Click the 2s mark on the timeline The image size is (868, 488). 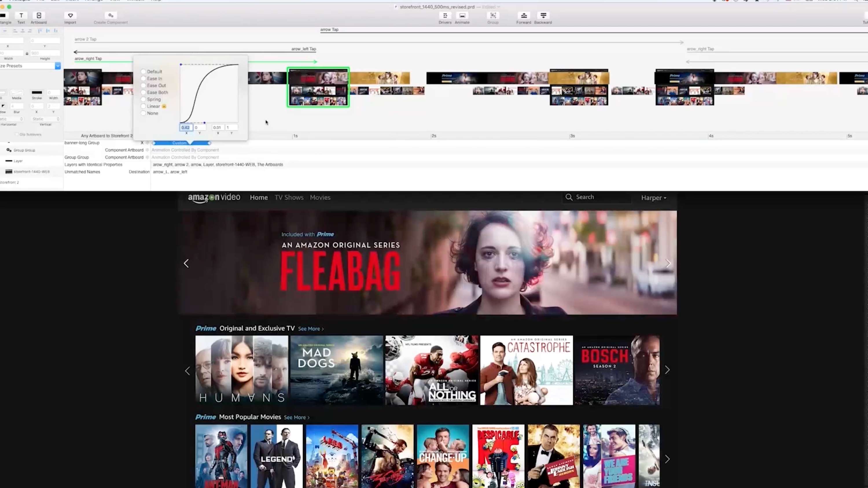coord(434,136)
